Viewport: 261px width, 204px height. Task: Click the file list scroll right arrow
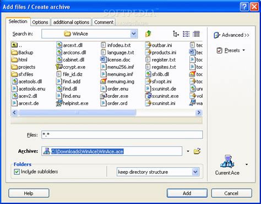point(199,113)
